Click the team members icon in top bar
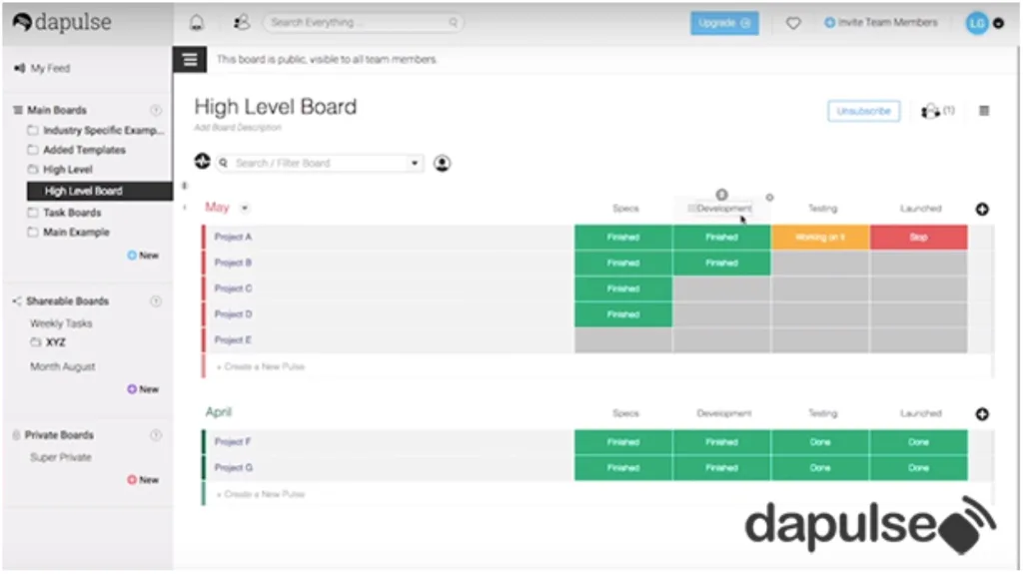1023x574 pixels. [242, 22]
